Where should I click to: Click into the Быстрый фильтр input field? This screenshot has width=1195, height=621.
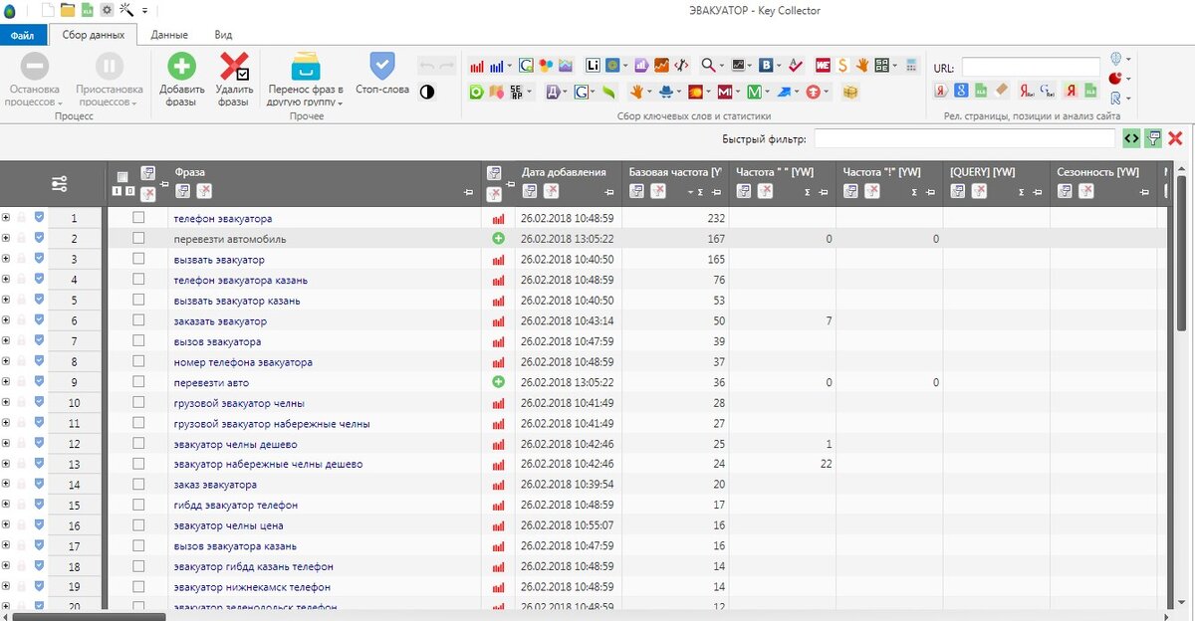(x=965, y=138)
